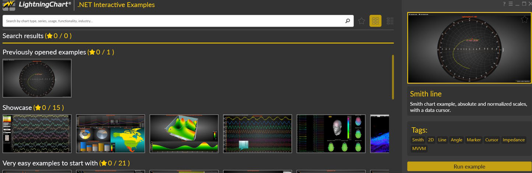Select the Smith tag
This screenshot has width=532, height=173.
tap(418, 140)
